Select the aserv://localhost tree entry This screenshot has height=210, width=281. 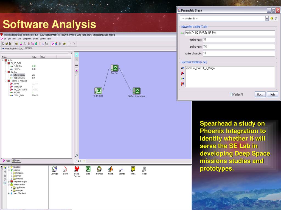[x=19, y=193]
